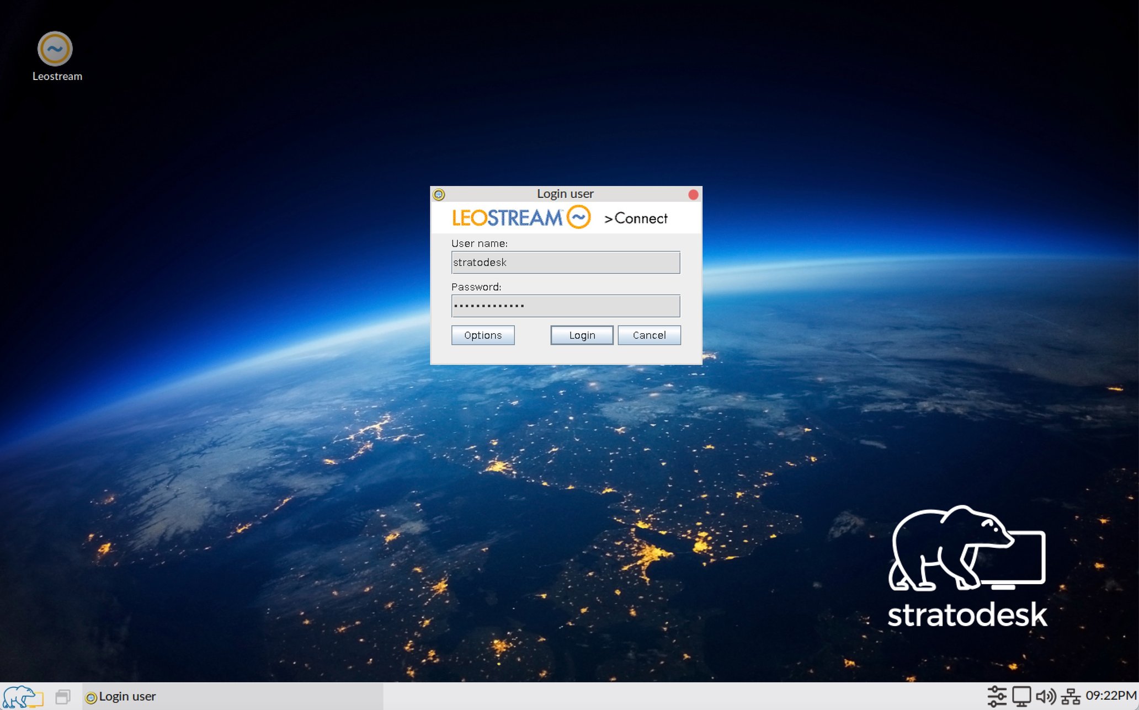This screenshot has height=710, width=1139.
Task: Open display settings from the monitor tray icon
Action: point(1021,696)
